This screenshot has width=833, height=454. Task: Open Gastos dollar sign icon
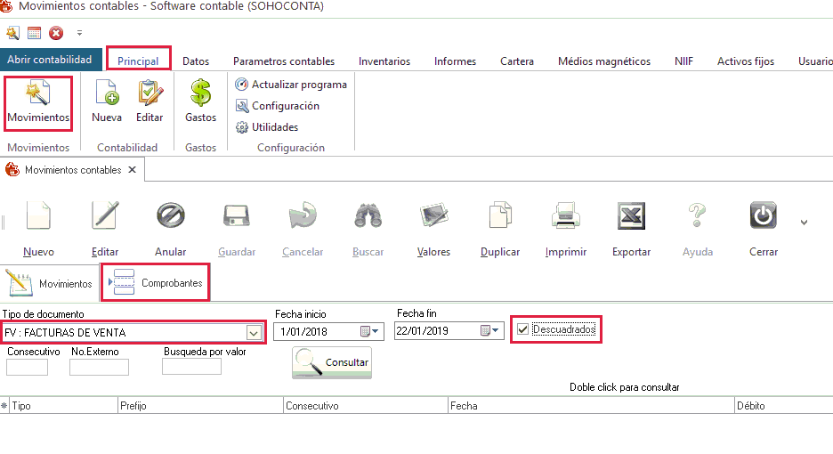[200, 93]
